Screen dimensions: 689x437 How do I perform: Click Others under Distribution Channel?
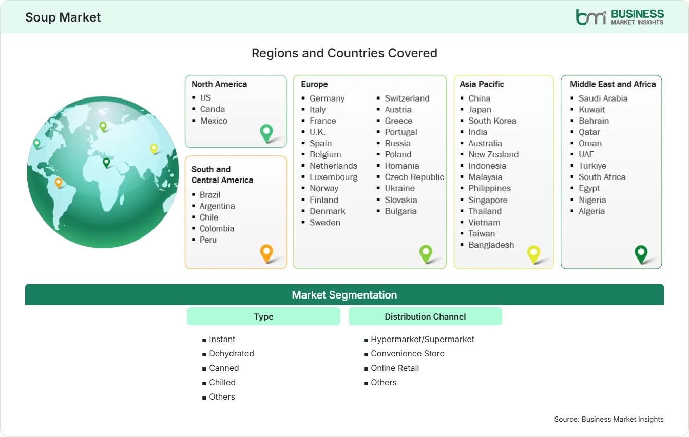[384, 383]
